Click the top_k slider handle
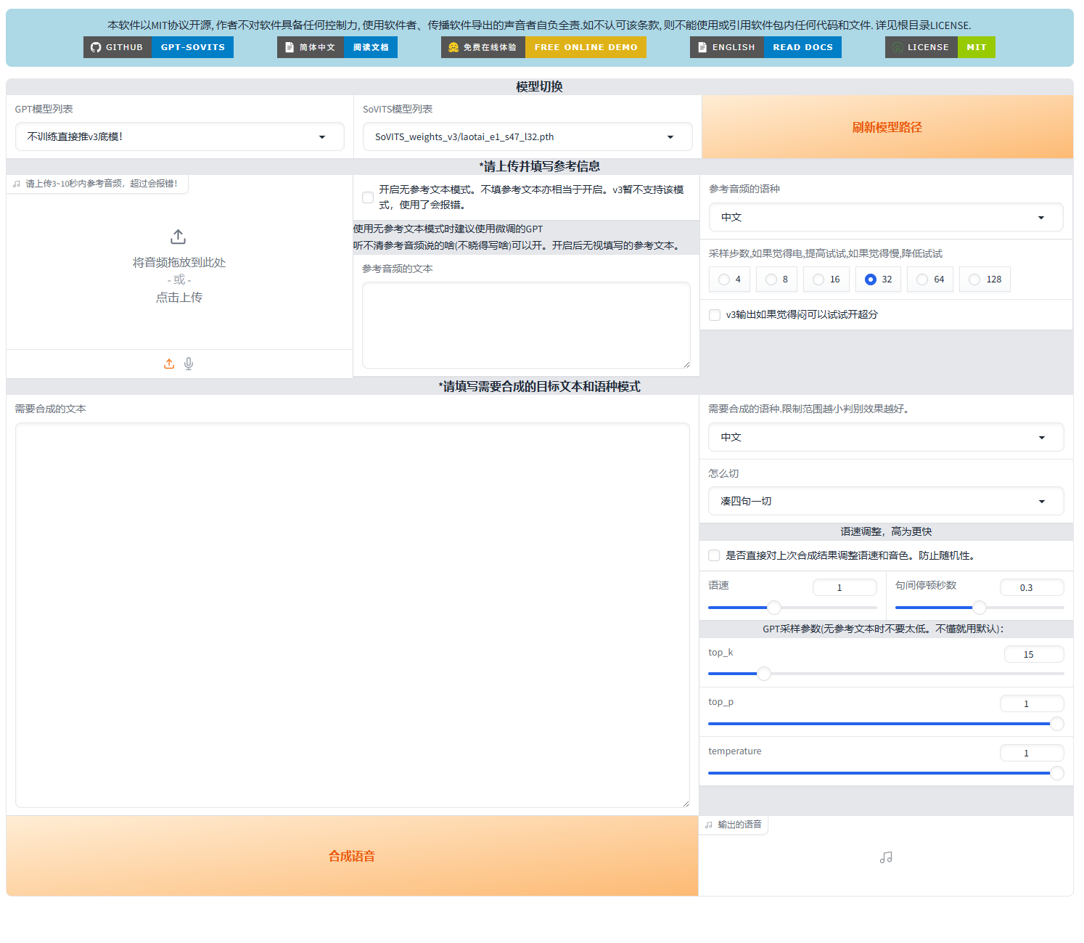The height and width of the screenshot is (943, 1084). [764, 674]
